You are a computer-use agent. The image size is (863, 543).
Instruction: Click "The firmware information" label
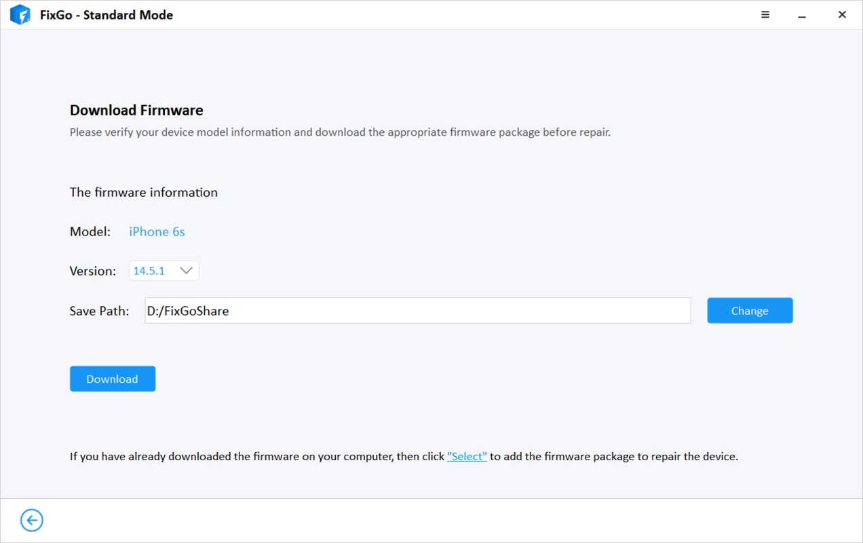point(144,193)
